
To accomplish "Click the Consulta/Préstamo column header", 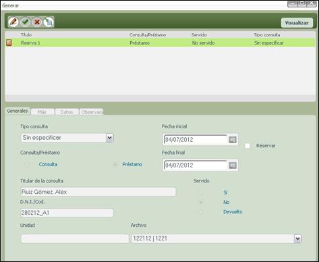I will click(x=148, y=35).
